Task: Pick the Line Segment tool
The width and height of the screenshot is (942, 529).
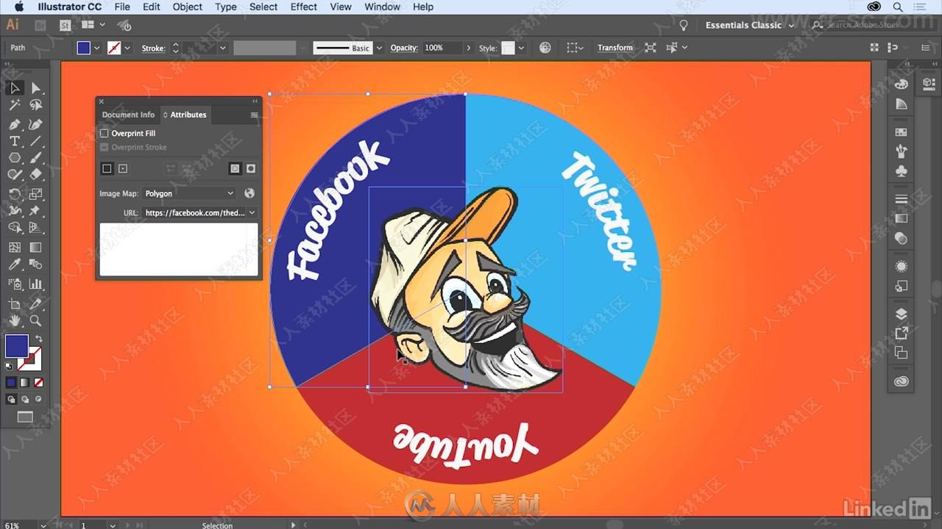Action: (x=35, y=141)
